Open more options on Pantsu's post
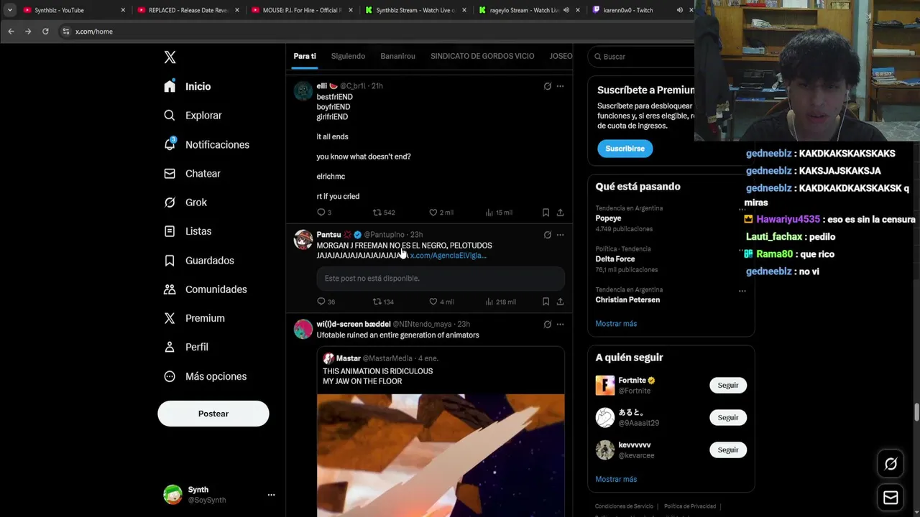The width and height of the screenshot is (920, 517). pos(560,235)
